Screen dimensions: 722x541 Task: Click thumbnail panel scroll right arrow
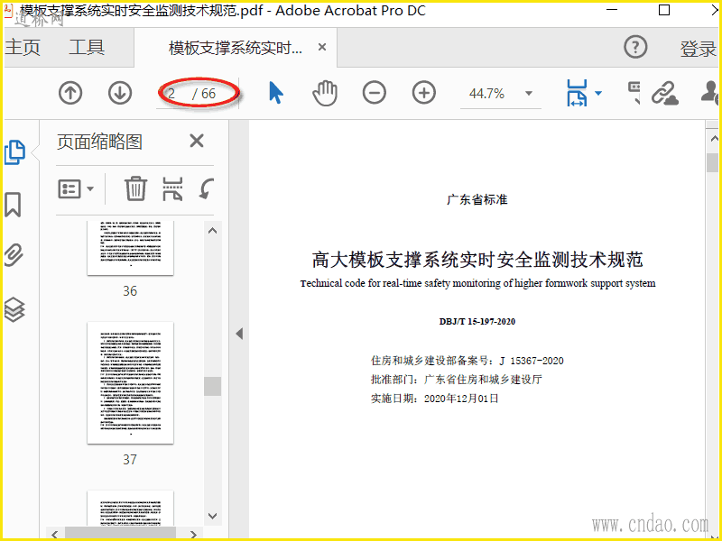pos(193,534)
